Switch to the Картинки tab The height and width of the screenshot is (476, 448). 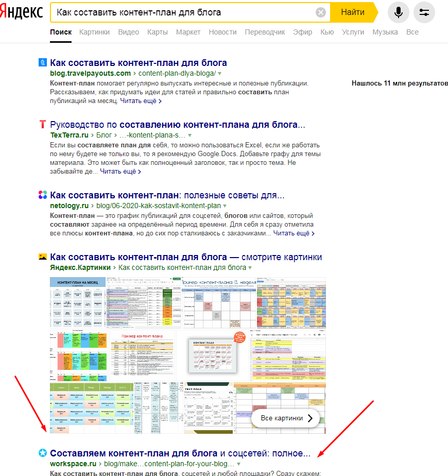click(x=94, y=32)
